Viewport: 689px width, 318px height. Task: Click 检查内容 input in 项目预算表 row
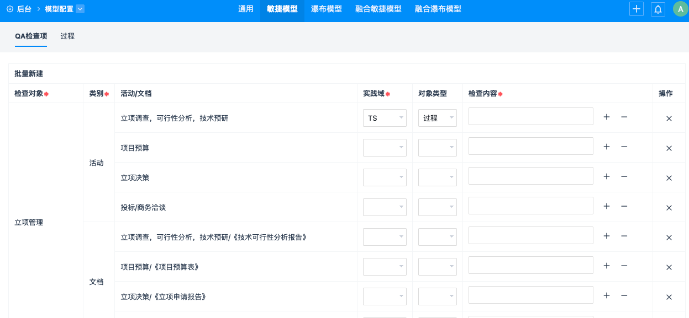coord(531,265)
